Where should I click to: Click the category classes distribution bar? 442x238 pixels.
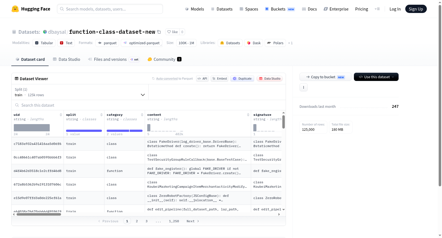125,131
